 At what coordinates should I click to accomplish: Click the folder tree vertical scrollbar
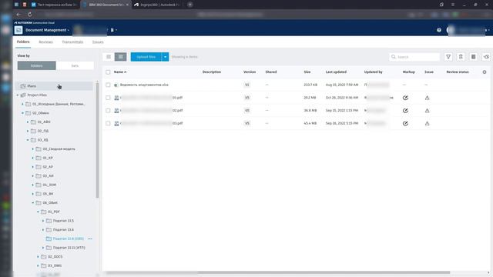pyautogui.click(x=97, y=140)
